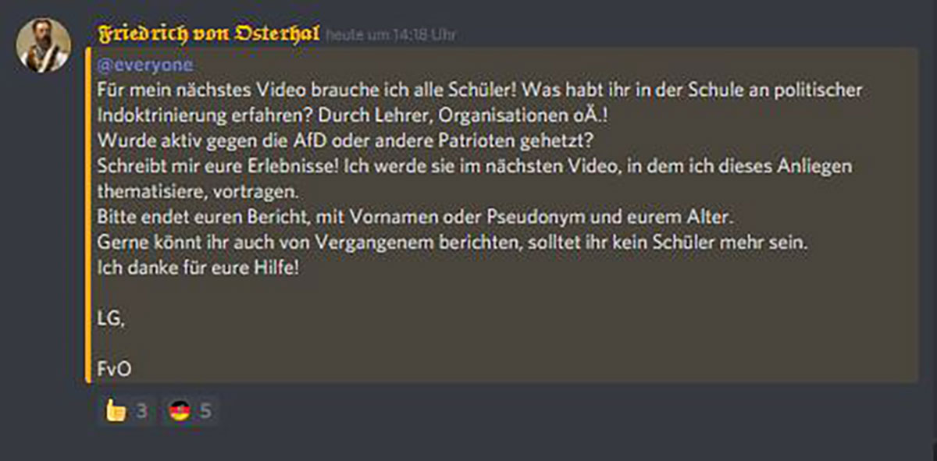Click the text 'thematisiere, vortragen.'
Image resolution: width=937 pixels, height=461 pixels.
(198, 190)
